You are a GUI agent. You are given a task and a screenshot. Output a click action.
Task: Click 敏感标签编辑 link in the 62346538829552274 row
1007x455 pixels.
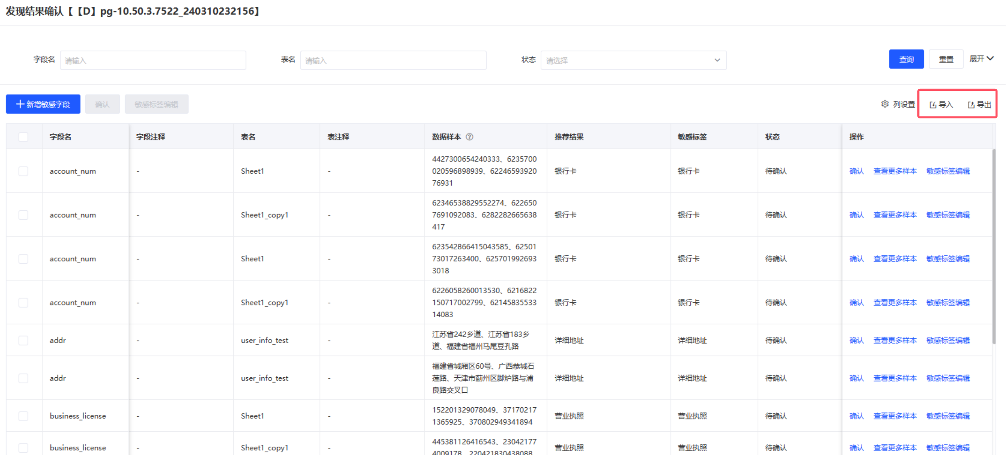pyautogui.click(x=948, y=215)
